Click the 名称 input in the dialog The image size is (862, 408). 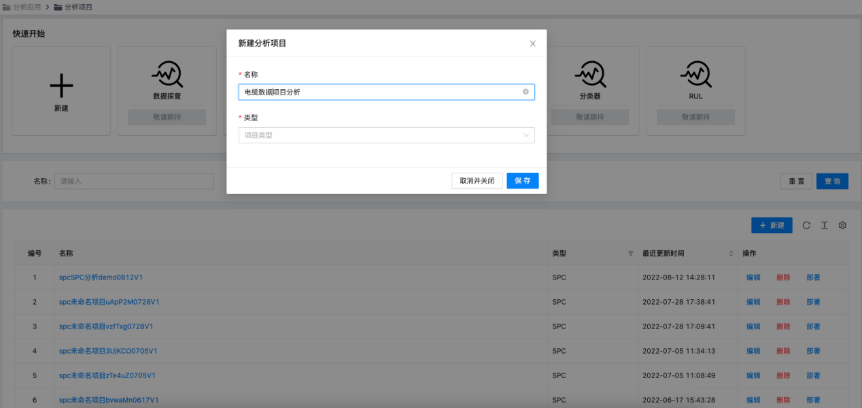point(381,92)
